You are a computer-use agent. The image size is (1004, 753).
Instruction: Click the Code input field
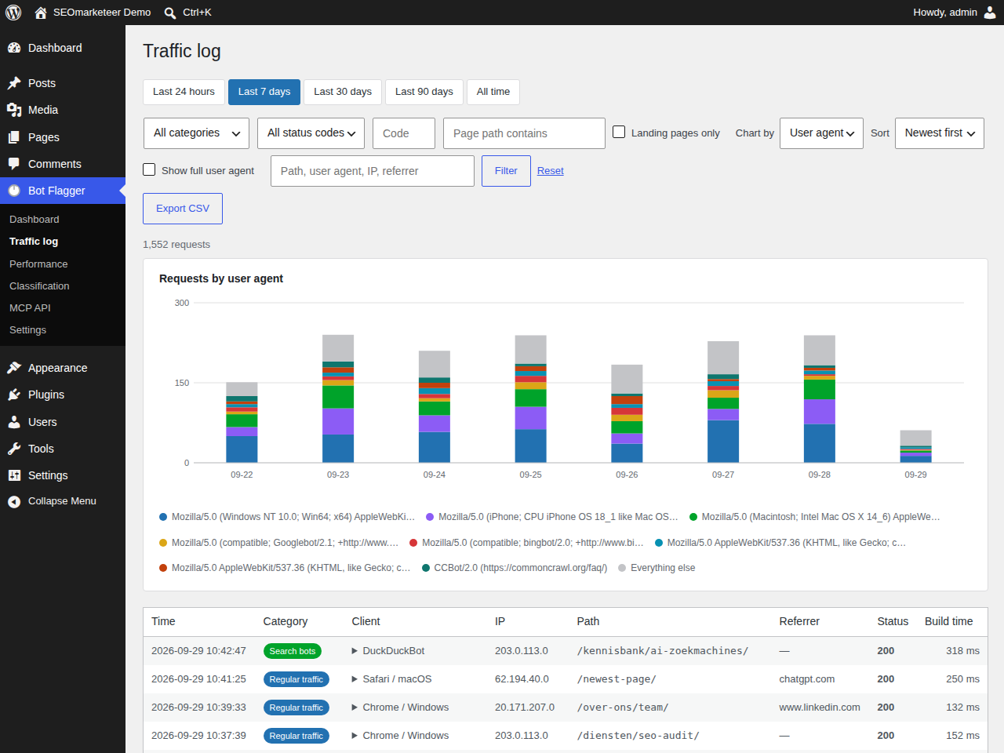click(x=404, y=133)
